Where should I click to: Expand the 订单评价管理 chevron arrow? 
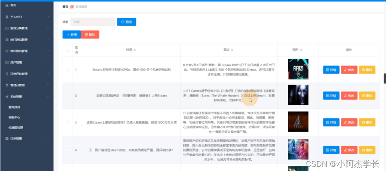(x=48, y=74)
